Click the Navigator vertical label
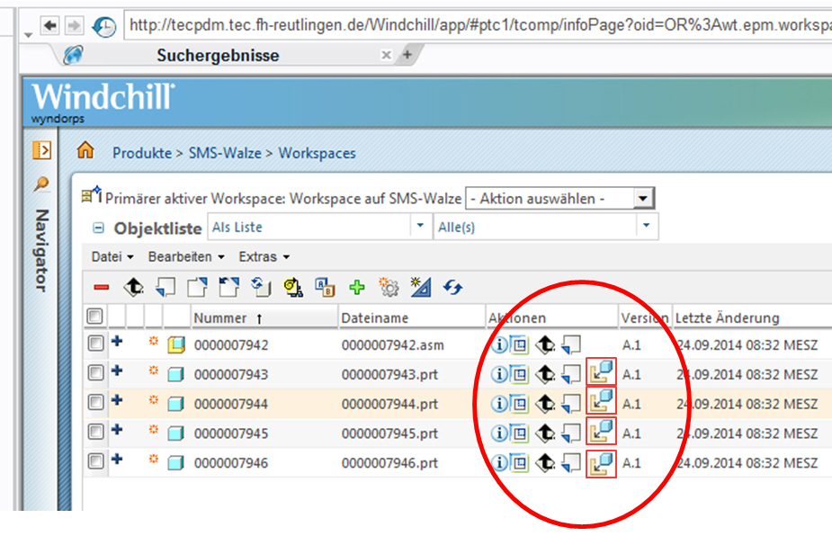Image resolution: width=832 pixels, height=536 pixels. (x=41, y=251)
